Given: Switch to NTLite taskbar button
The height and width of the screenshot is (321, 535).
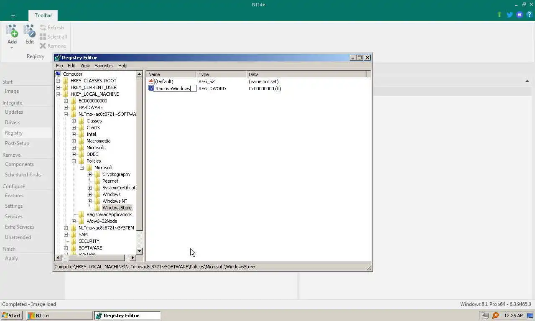Looking at the screenshot, I should click(x=59, y=316).
